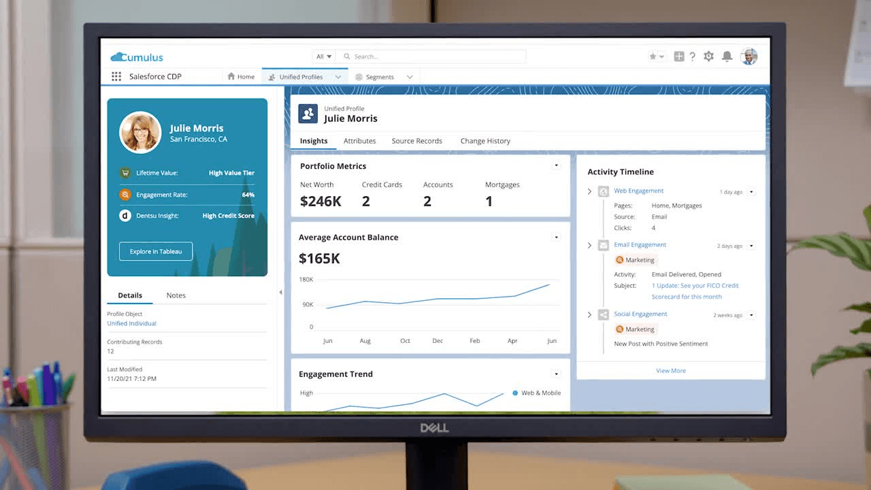Open the Portfolio Metrics card menu
This screenshot has width=871, height=490.
(x=556, y=165)
